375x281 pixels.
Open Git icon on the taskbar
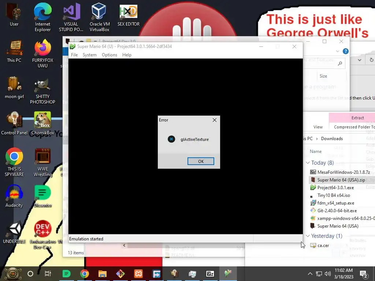pyautogui.click(x=120, y=274)
